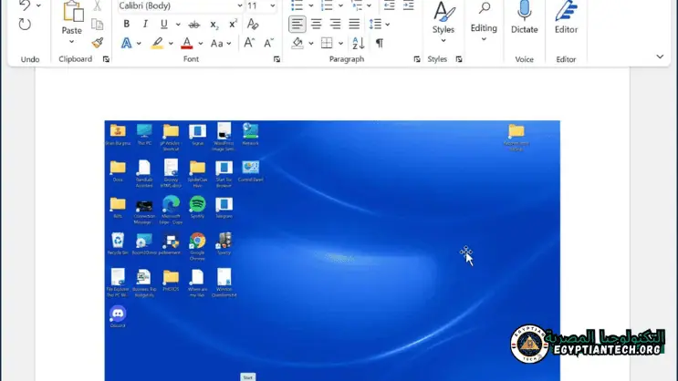
Task: Open the Editing menu button
Action: tap(484, 21)
